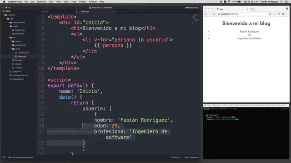Open router.js in the sidebar
Screen dimensions: 291x163
click(x=19, y=67)
